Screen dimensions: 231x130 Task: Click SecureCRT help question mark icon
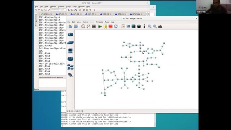click(x=95, y=10)
